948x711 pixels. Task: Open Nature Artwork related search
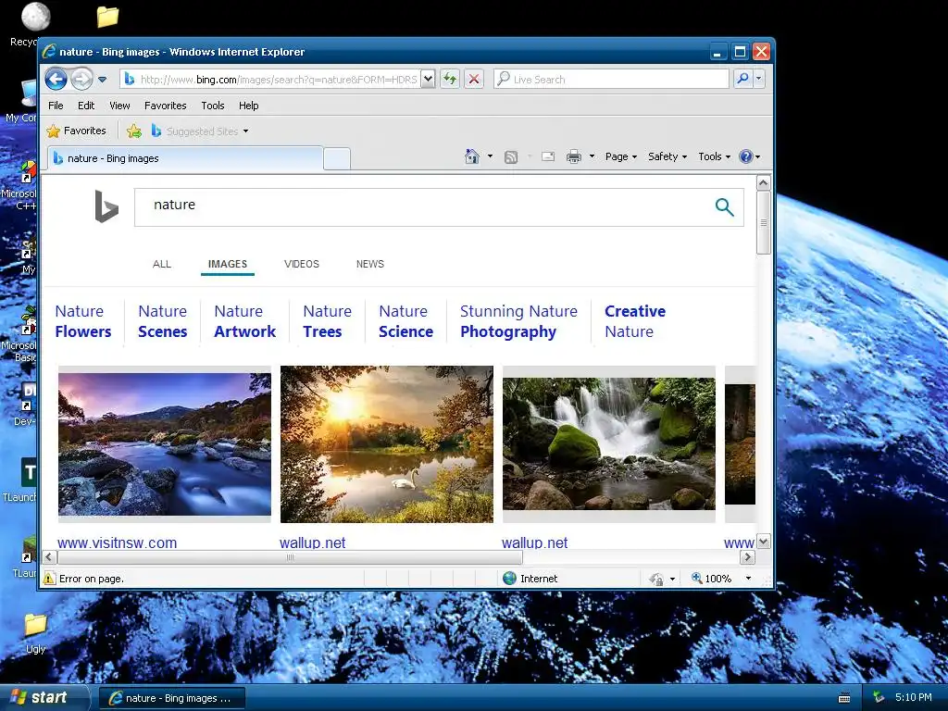pos(244,321)
